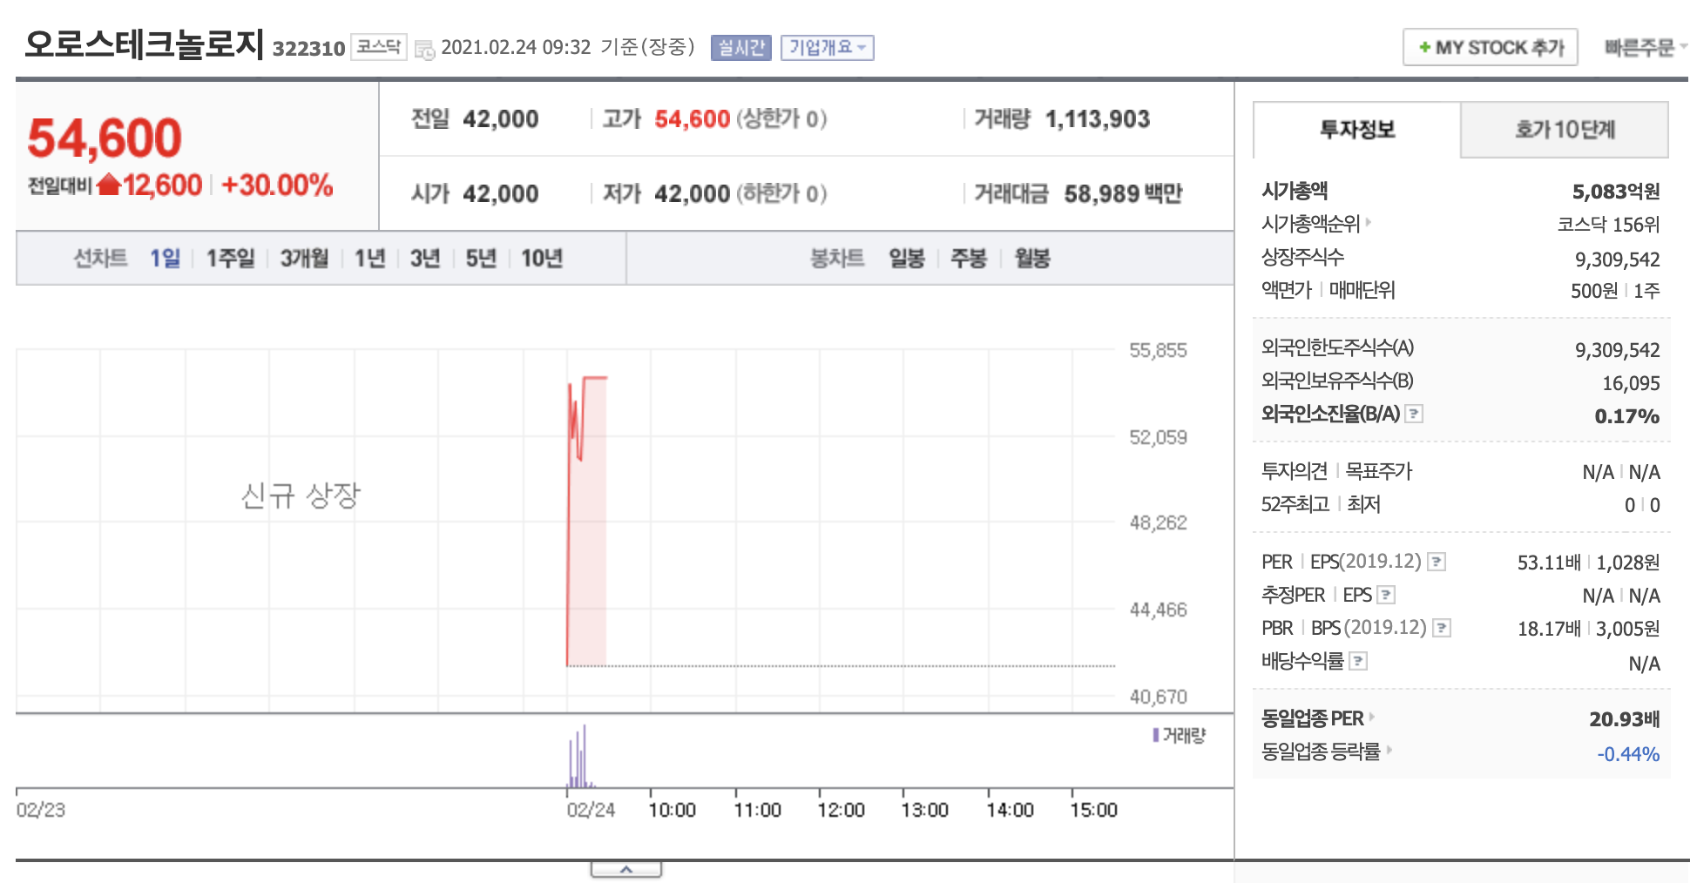Open help icon next to 배당수익률
Viewport: 1697px width, 883px height.
click(1358, 662)
